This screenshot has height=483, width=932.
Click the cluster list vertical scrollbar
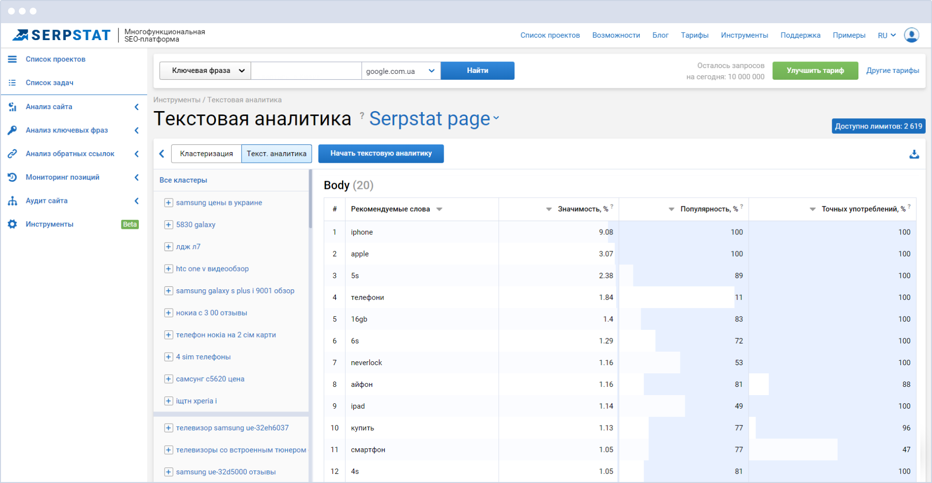point(310,199)
